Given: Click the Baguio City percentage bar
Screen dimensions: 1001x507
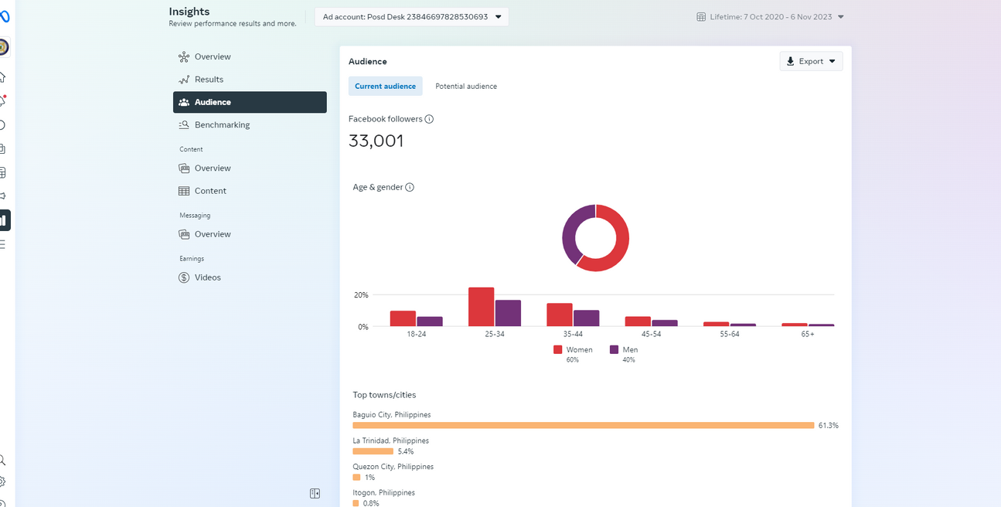Looking at the screenshot, I should coord(583,425).
